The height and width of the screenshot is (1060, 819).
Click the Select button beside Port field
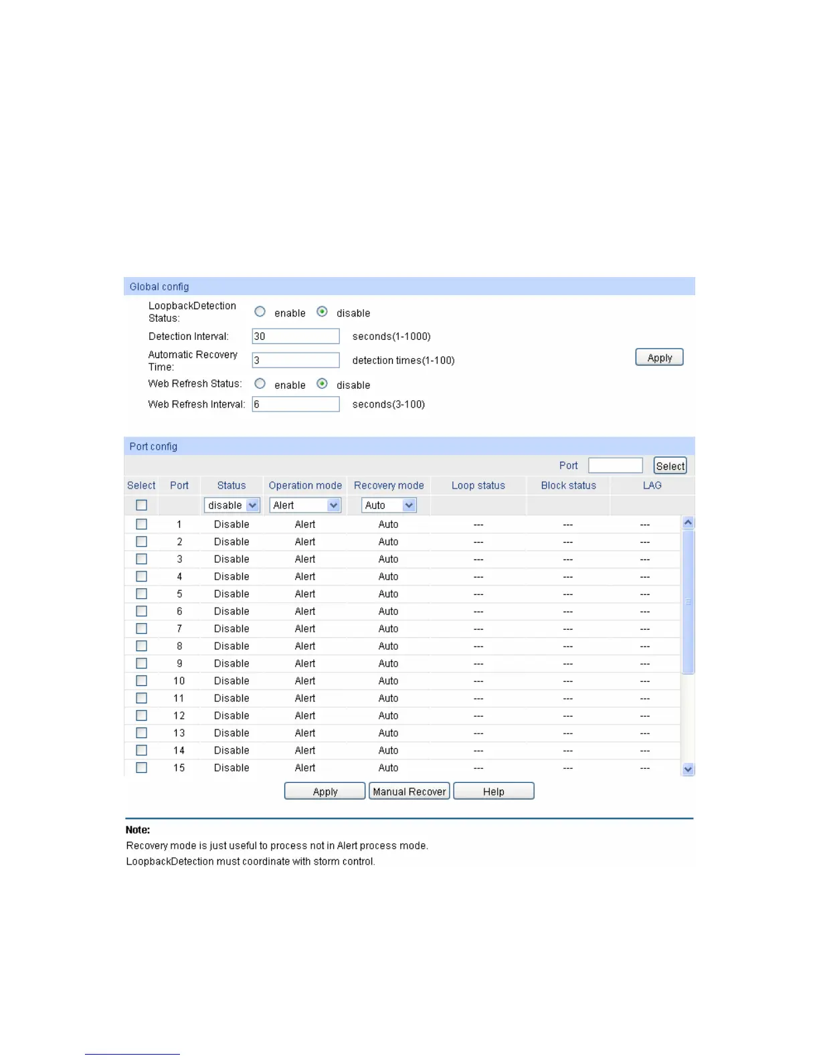[670, 466]
